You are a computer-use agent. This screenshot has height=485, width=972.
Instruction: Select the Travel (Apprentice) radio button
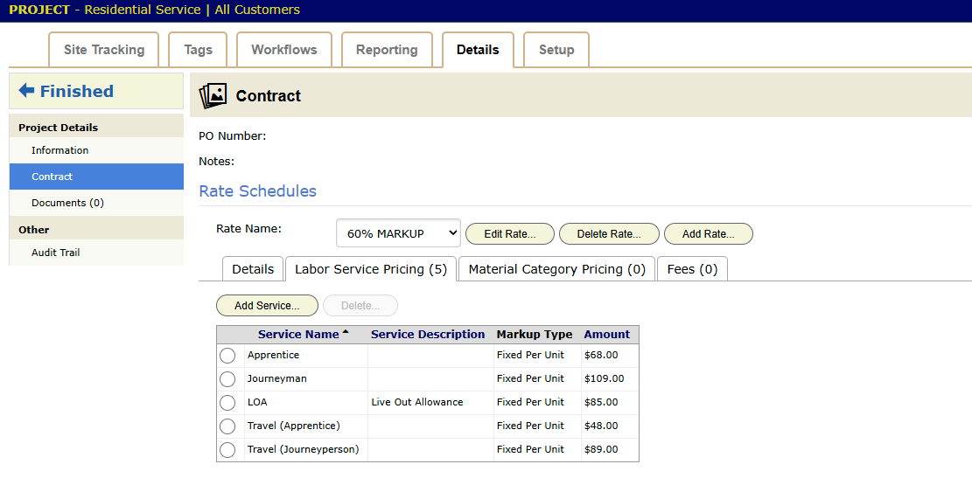coord(227,426)
